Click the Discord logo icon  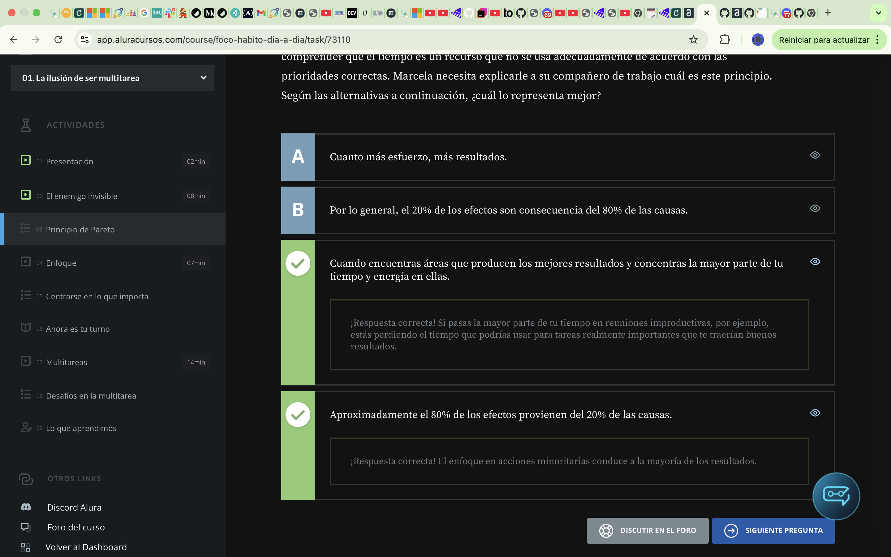(x=26, y=507)
